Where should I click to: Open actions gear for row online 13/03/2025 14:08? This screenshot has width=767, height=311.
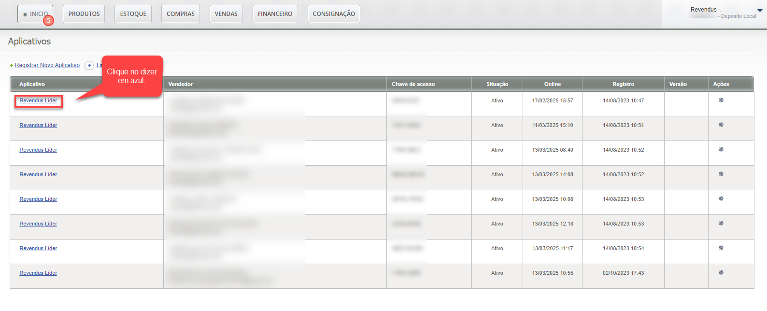point(721,174)
